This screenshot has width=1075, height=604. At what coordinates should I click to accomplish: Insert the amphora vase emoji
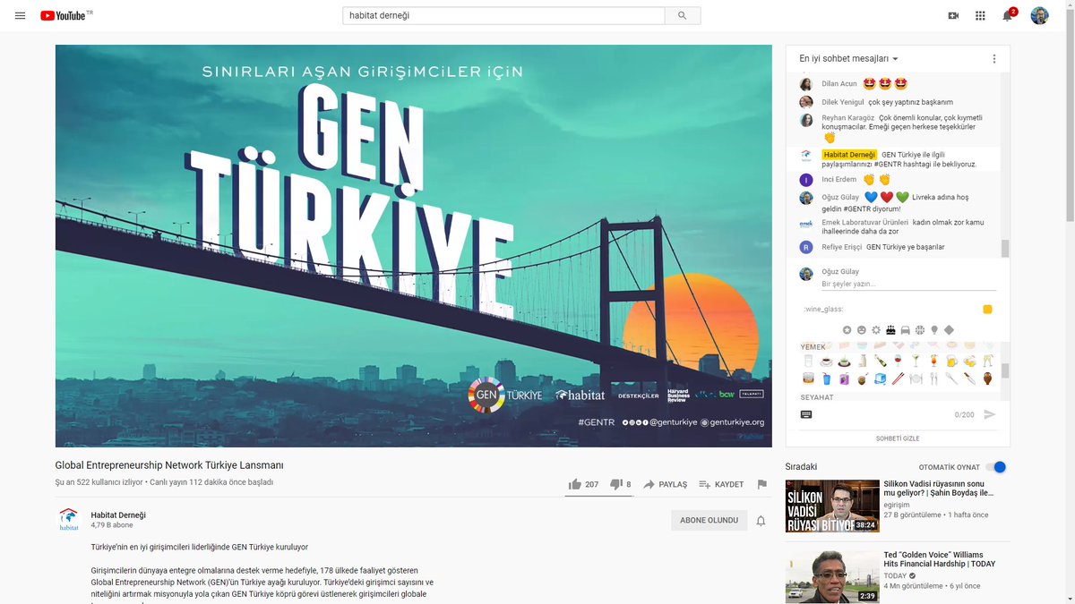coord(987,379)
